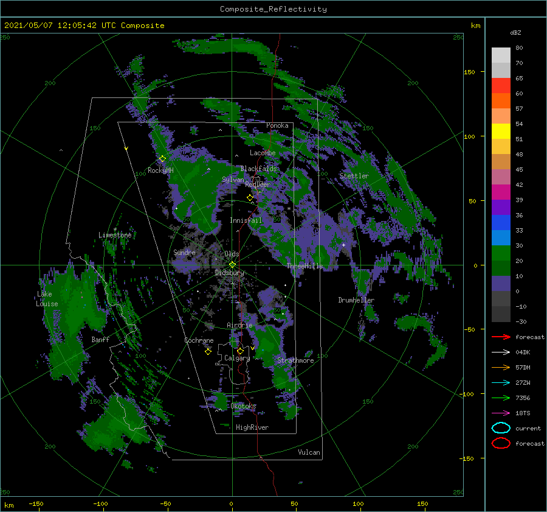Click the Sylvan label on the map
The image size is (547, 512).
point(233,180)
